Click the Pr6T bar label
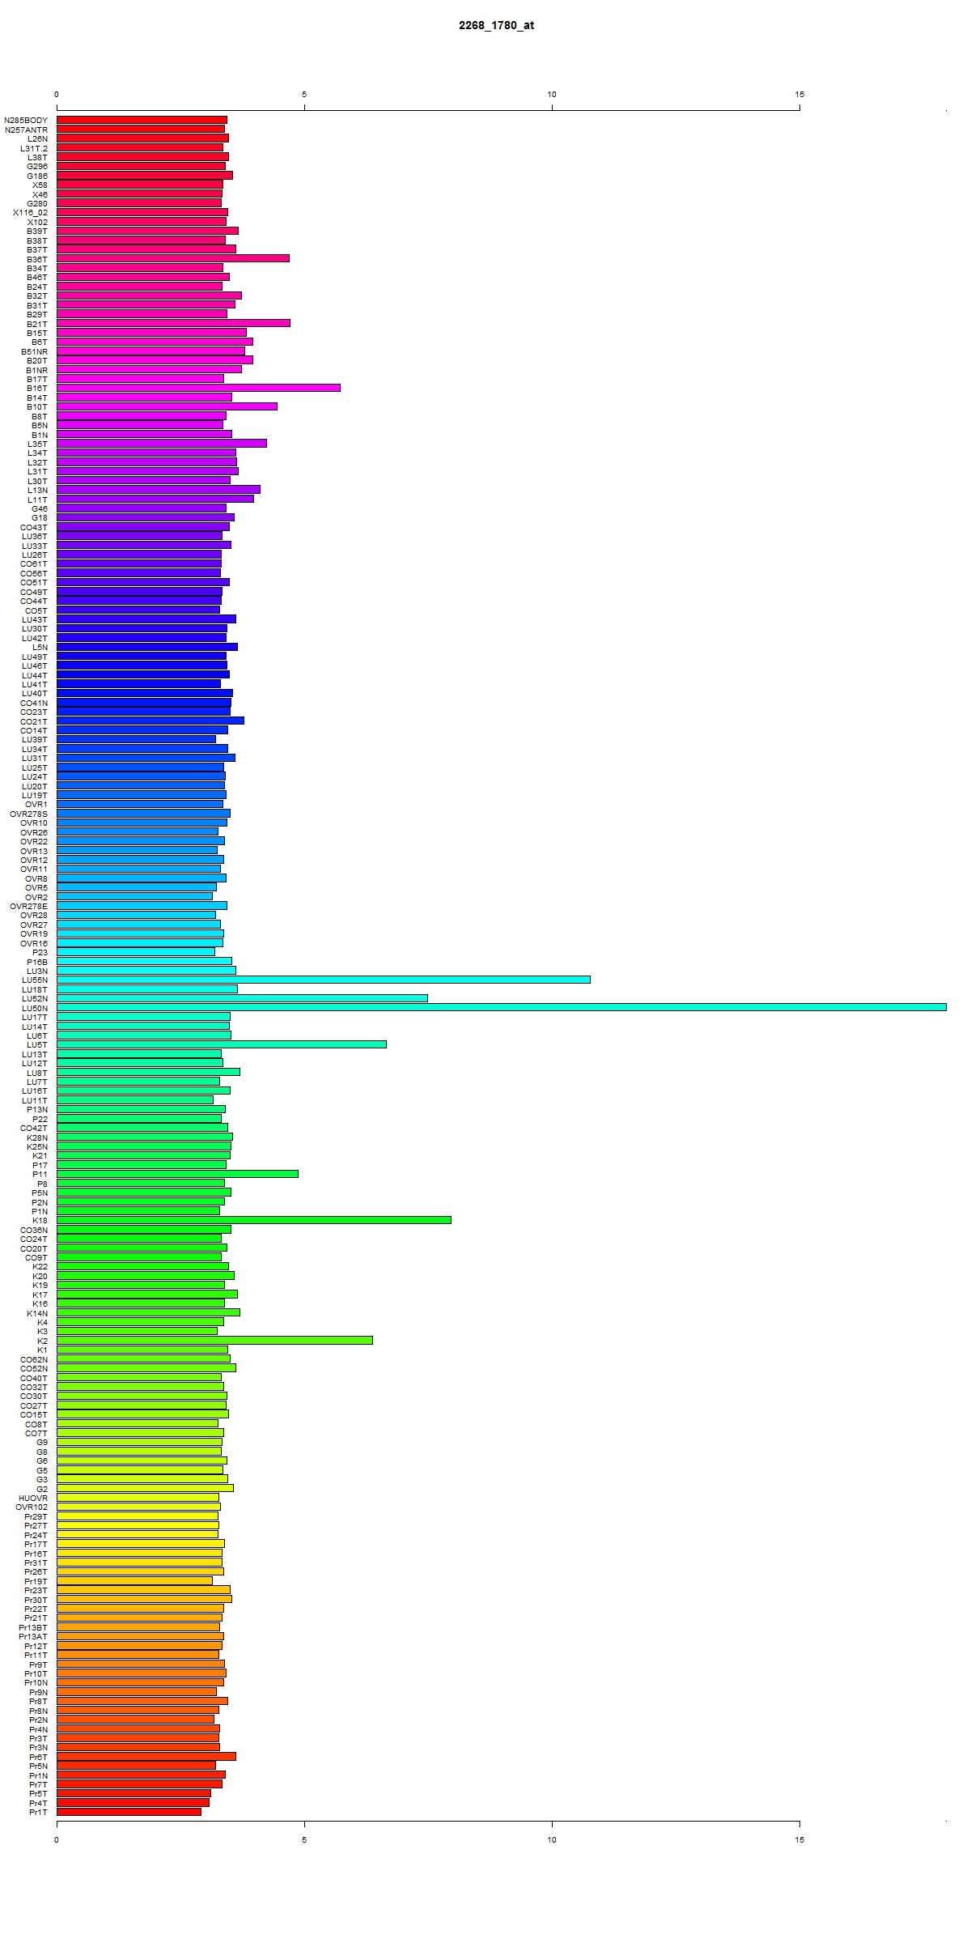This screenshot has width=971, height=1943. coord(38,1758)
